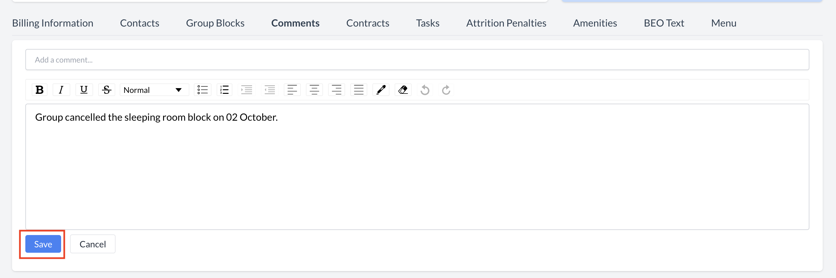Open the Normal paragraph style dropdown
Image resolution: width=836 pixels, height=278 pixels.
(x=154, y=90)
